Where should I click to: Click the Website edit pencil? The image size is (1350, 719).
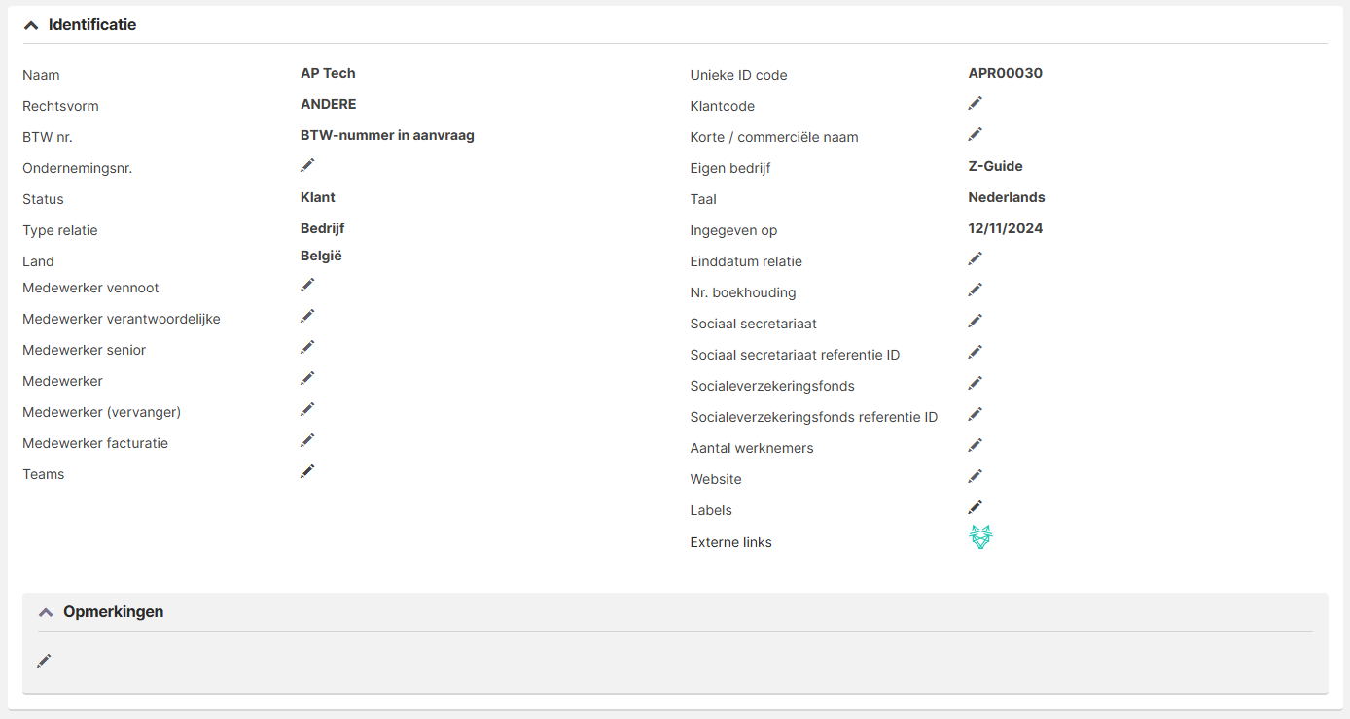click(x=975, y=476)
